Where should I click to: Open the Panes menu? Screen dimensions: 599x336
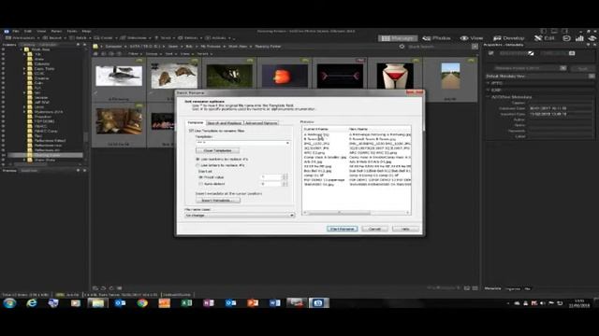pyautogui.click(x=56, y=31)
